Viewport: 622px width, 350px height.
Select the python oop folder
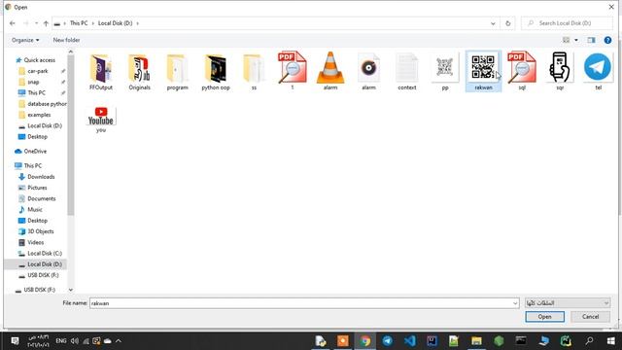click(216, 71)
